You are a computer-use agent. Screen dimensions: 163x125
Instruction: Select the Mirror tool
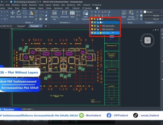31,14
